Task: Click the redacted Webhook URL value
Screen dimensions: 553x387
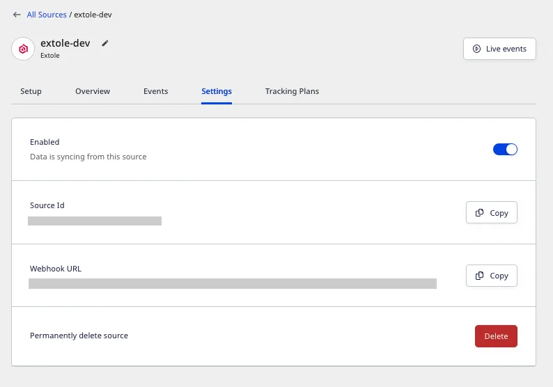Action: point(233,284)
